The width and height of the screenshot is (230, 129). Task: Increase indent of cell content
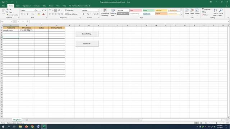point(62,14)
